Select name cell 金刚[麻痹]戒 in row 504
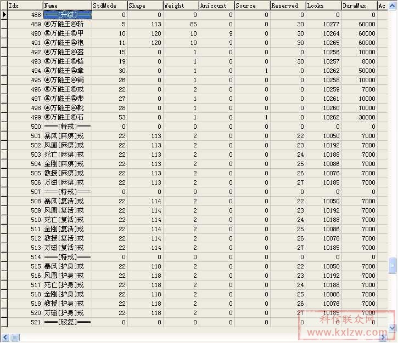 (68, 164)
